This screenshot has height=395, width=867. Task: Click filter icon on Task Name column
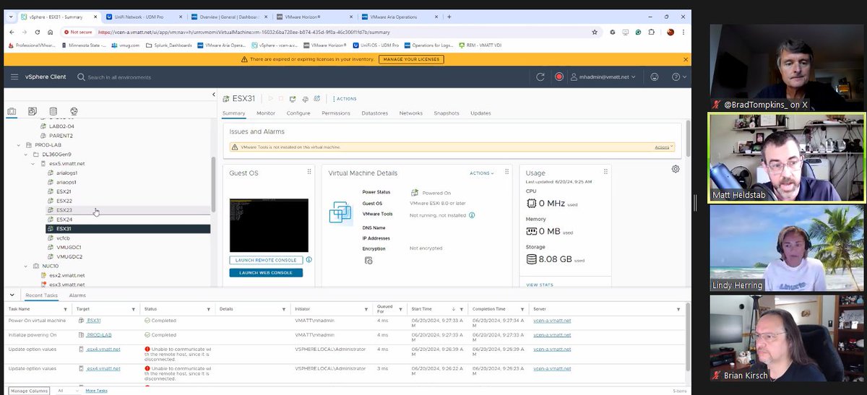click(x=64, y=308)
